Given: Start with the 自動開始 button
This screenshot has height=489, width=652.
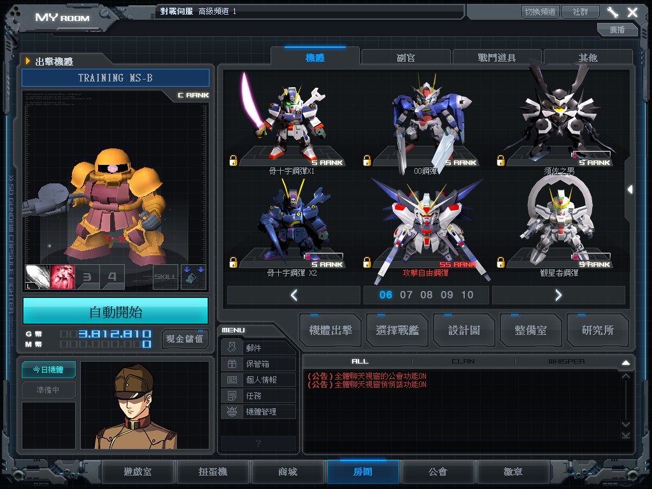Looking at the screenshot, I should coord(116,311).
